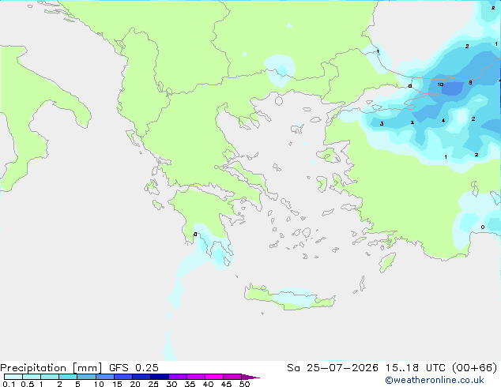Click the 30–35 mm purple legend swatch
Viewport: 501px width, 387px height.
pos(178,377)
